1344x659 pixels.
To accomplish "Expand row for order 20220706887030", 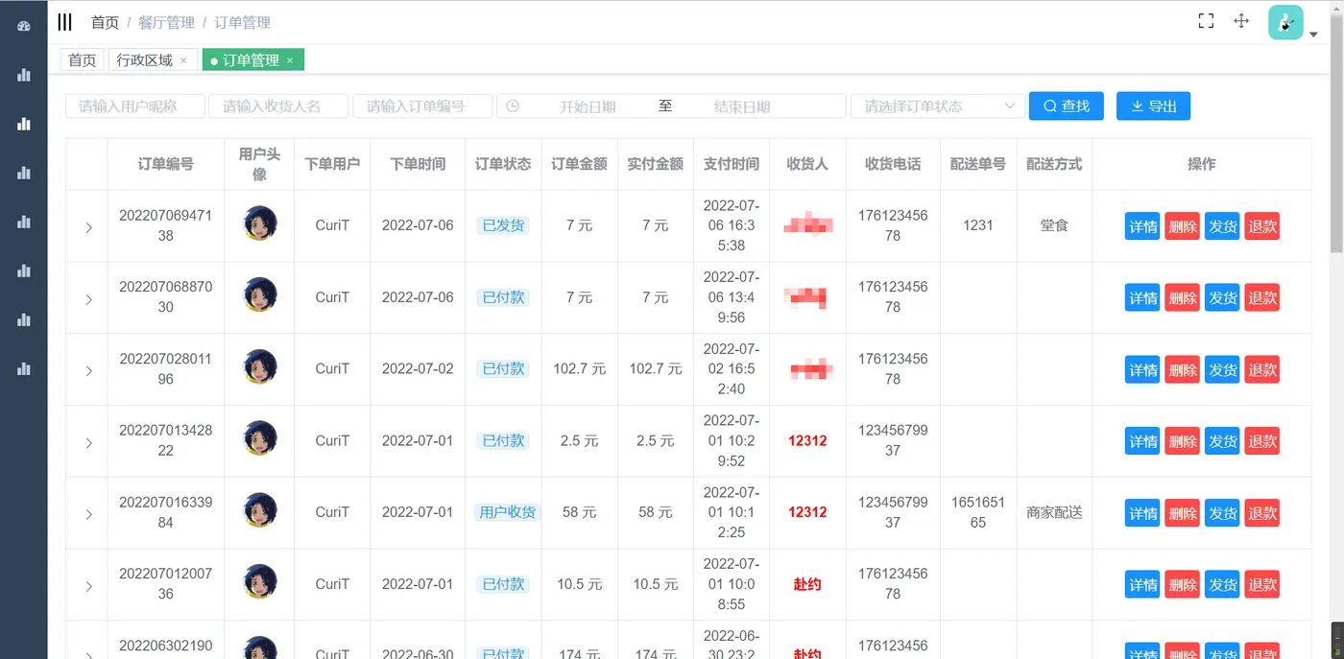I will coord(88,299).
